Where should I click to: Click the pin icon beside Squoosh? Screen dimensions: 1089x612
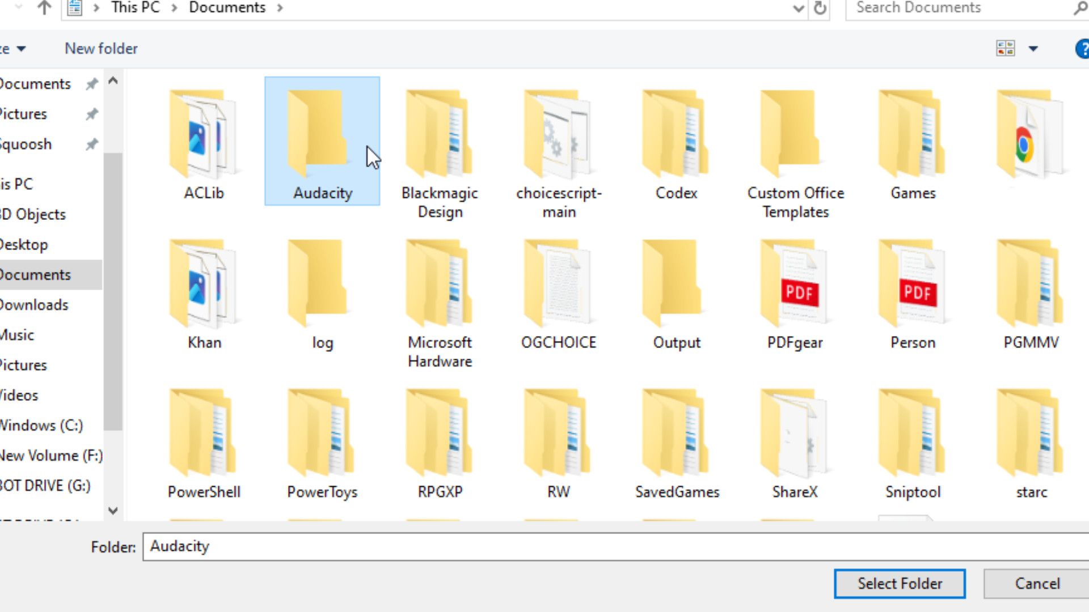(91, 144)
